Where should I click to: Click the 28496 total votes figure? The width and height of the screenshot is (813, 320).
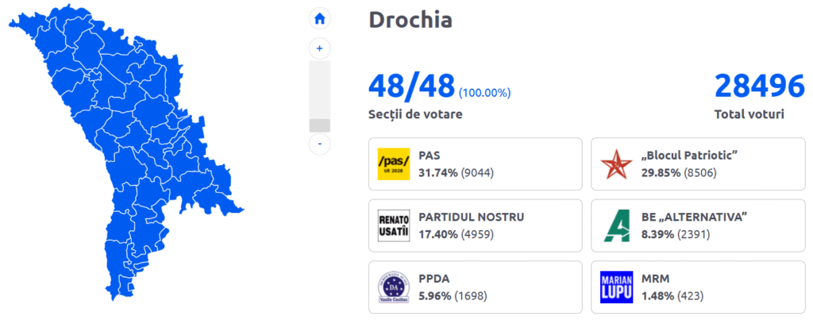click(749, 86)
